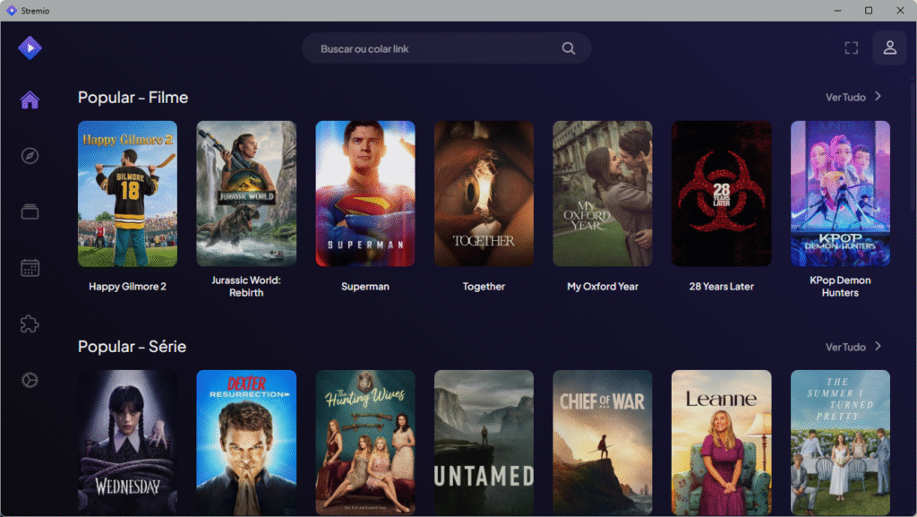
Task: Open the Calendar sidebar icon
Action: tap(30, 268)
